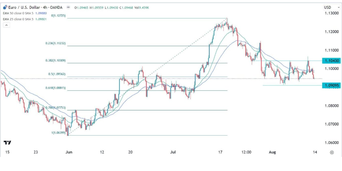342x171 pixels.
Task: Click the TradingView logo
Action: (x=7, y=142)
